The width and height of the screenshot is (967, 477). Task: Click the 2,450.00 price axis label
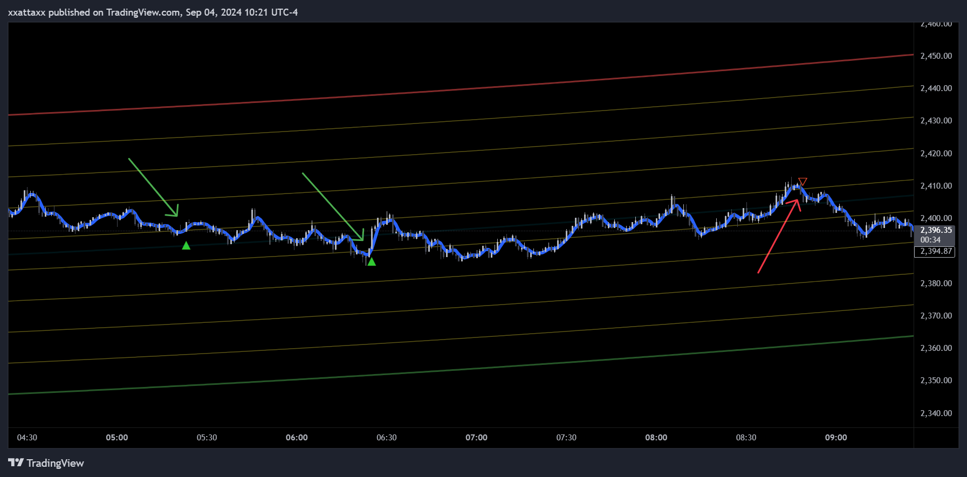[936, 56]
